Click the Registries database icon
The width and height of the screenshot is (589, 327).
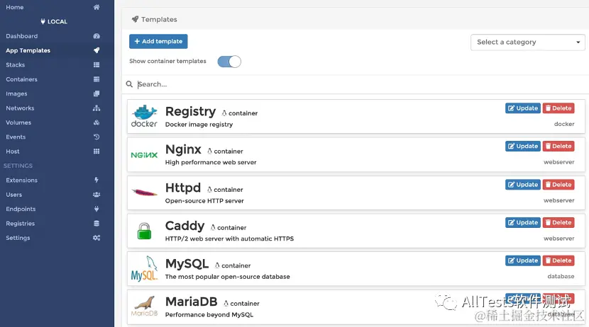click(97, 223)
